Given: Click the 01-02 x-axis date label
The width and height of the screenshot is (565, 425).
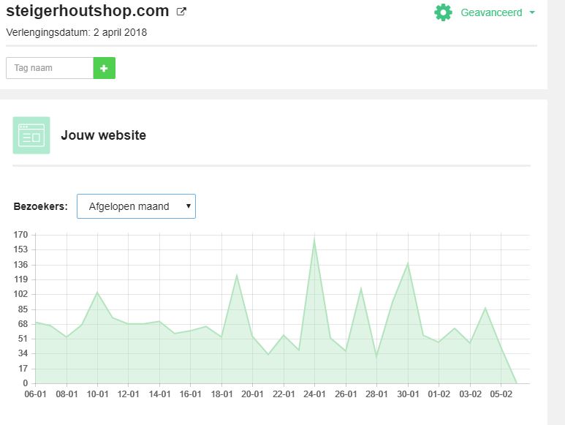Looking at the screenshot, I should (439, 394).
